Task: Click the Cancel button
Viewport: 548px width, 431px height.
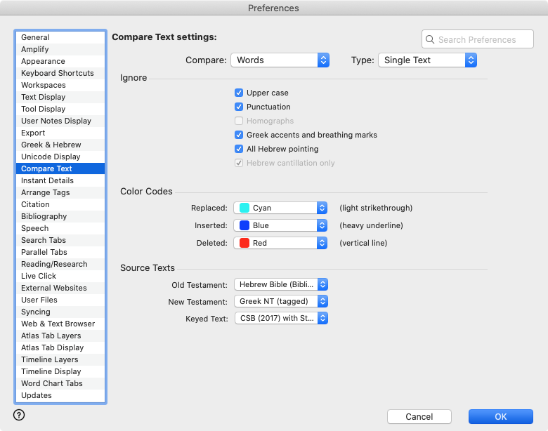Action: click(419, 416)
